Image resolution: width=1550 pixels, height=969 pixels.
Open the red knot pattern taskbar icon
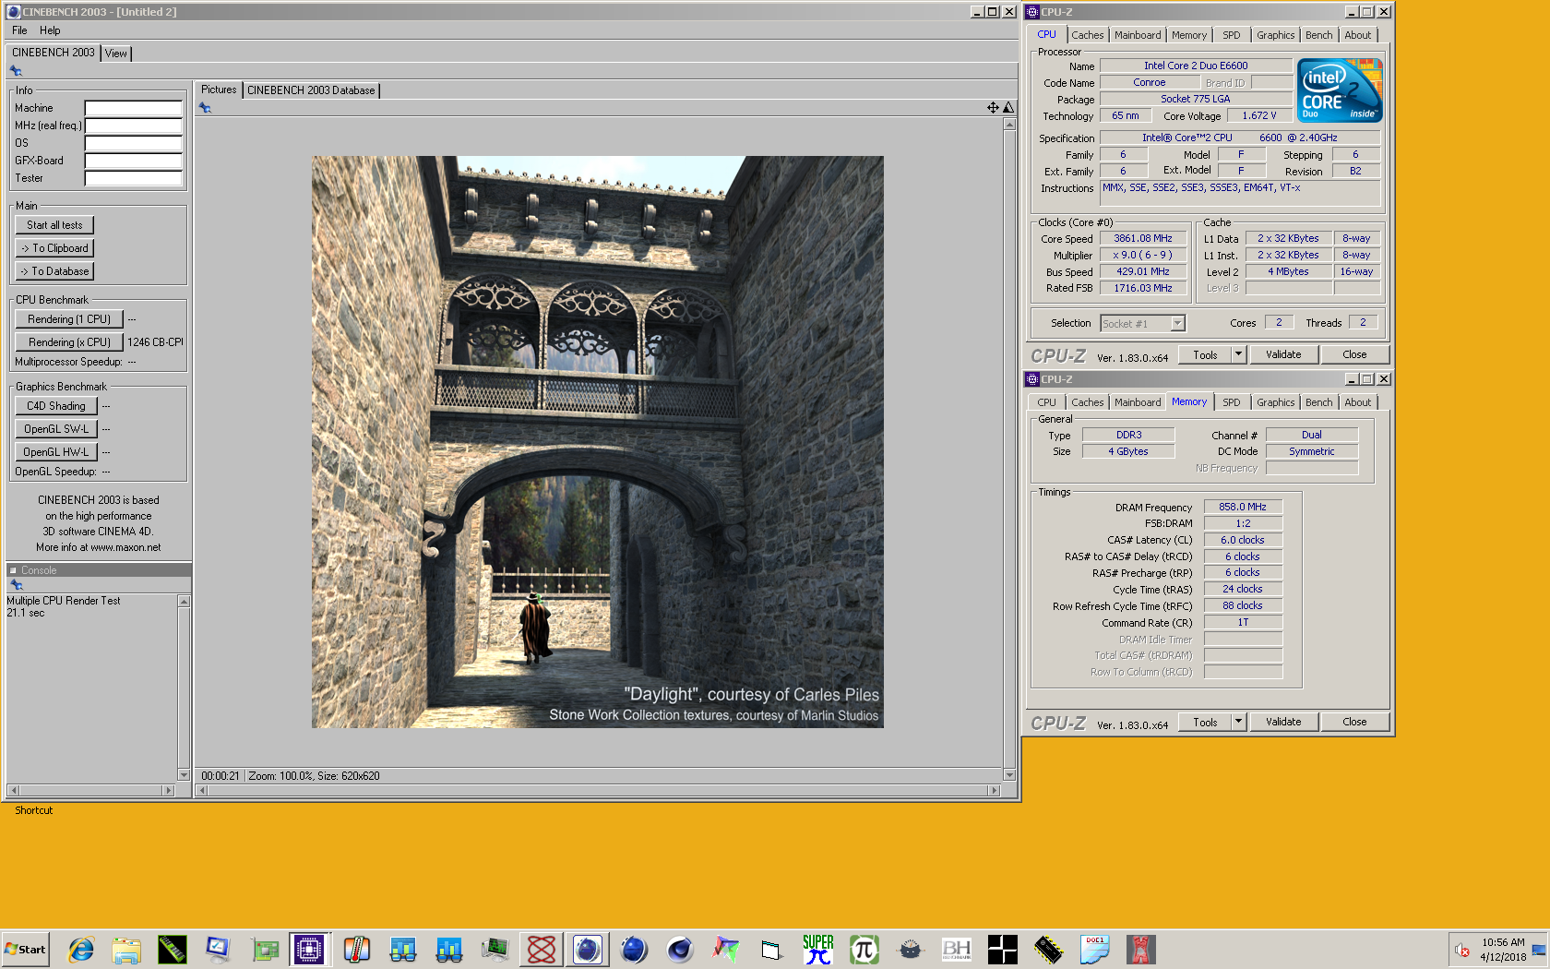(542, 949)
